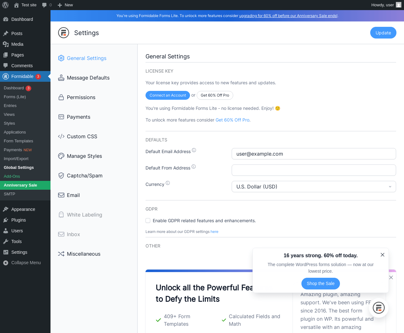Focus the Default From Address field
The width and height of the screenshot is (404, 333).
click(314, 170)
